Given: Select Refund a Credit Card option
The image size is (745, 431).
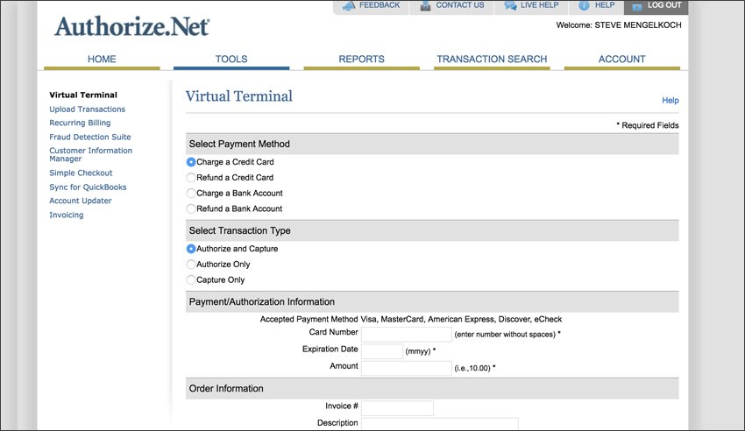Looking at the screenshot, I should coord(191,178).
